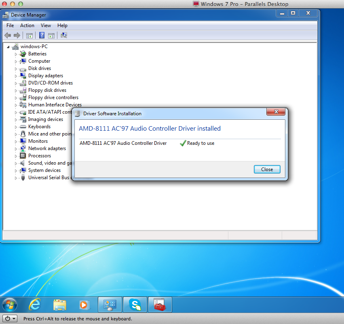This screenshot has height=324, width=344.
Task: Click Show/Hide Console Tree icon
Action: [30, 35]
